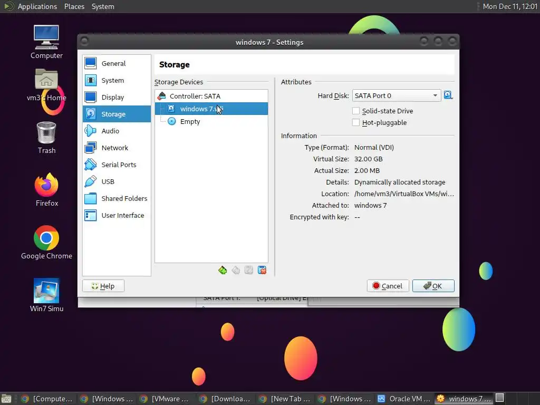Open the Trash desktop icon

pyautogui.click(x=46, y=138)
